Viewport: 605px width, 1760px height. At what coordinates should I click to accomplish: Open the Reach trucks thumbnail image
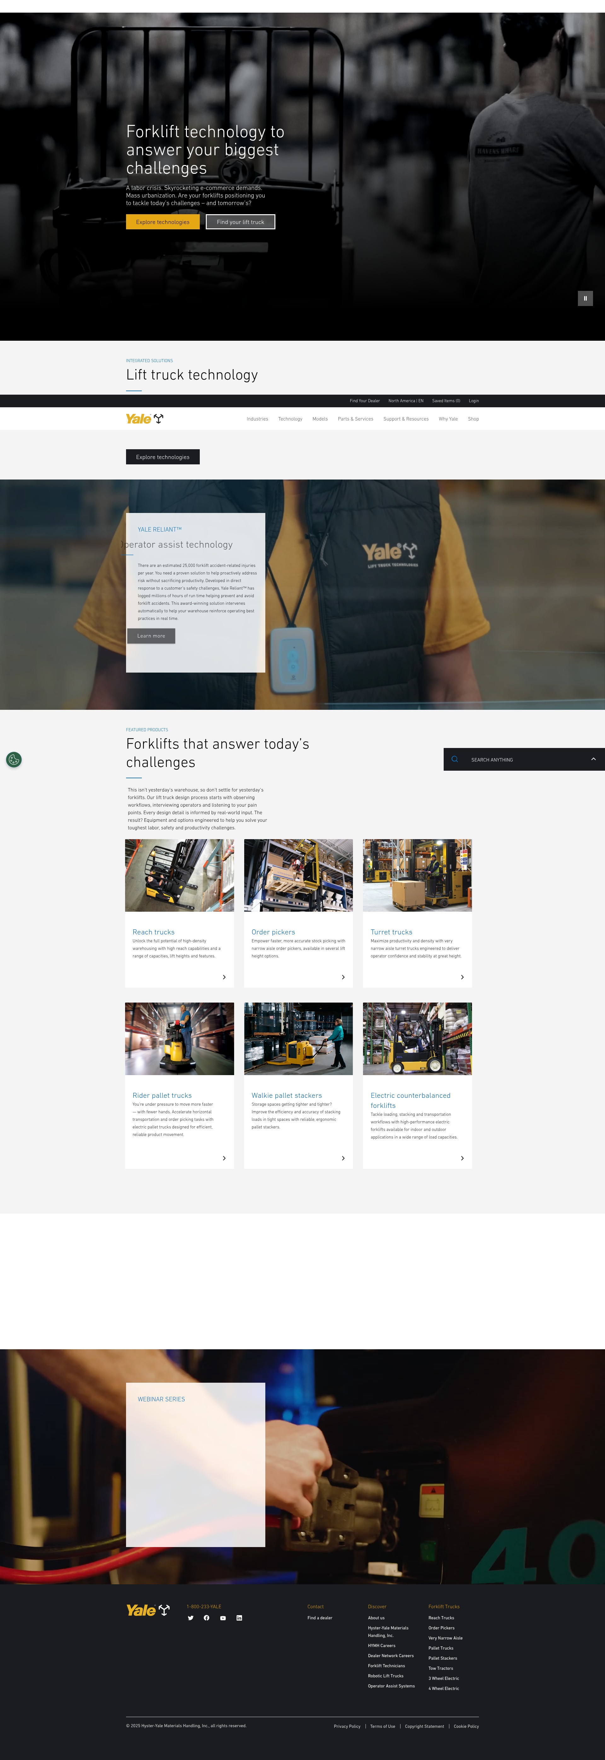click(x=179, y=875)
